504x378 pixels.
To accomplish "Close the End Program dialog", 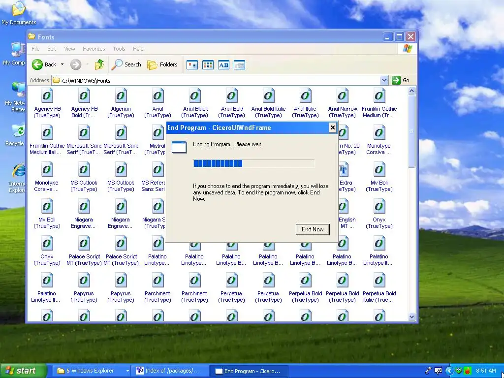I will point(332,127).
